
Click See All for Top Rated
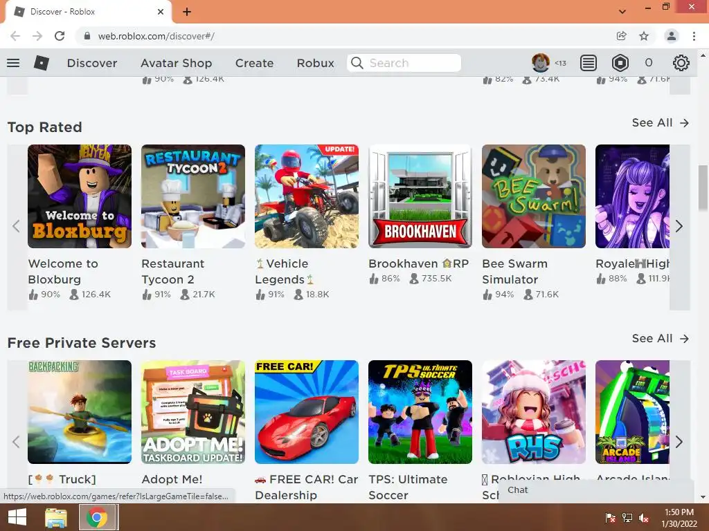point(660,123)
